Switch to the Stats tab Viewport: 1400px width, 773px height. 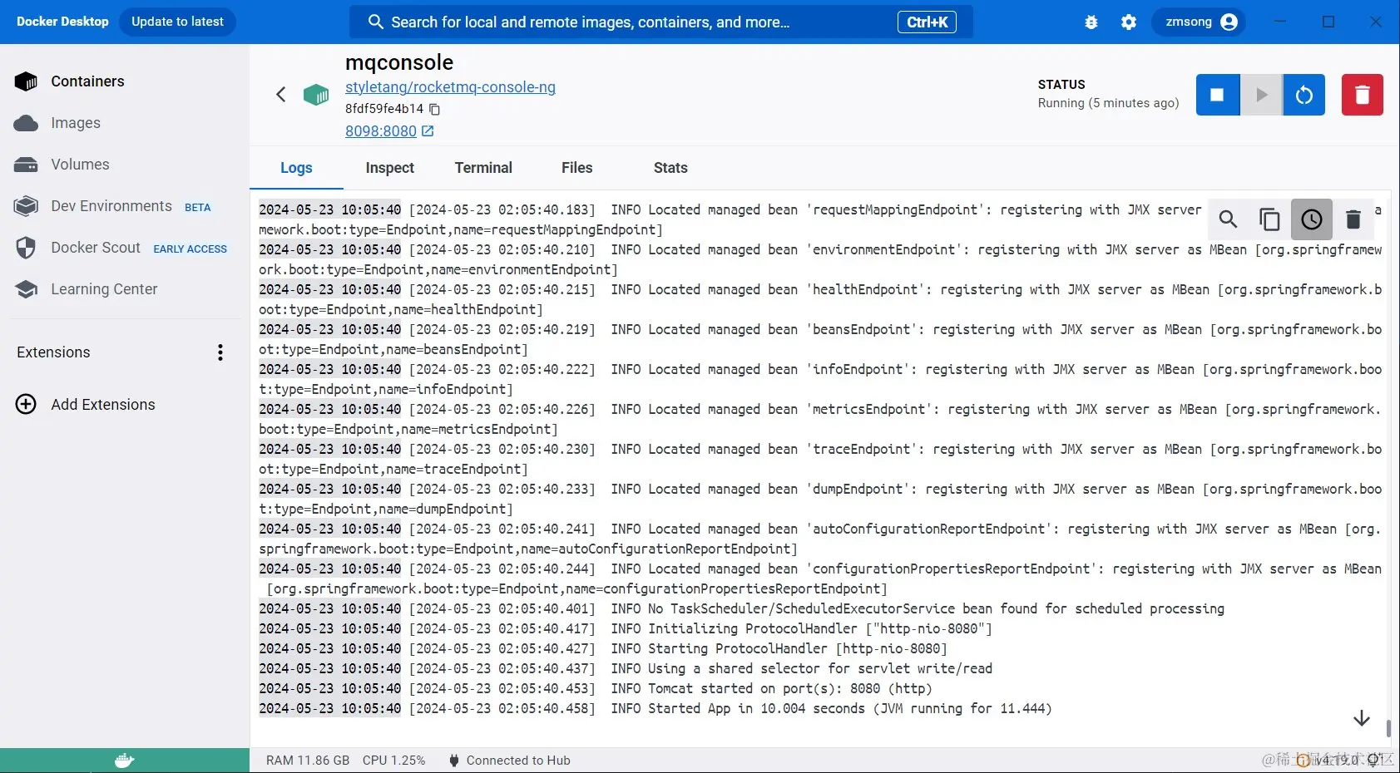(x=670, y=168)
